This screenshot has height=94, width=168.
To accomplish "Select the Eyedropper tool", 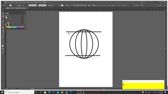I will click(x=3, y=34).
